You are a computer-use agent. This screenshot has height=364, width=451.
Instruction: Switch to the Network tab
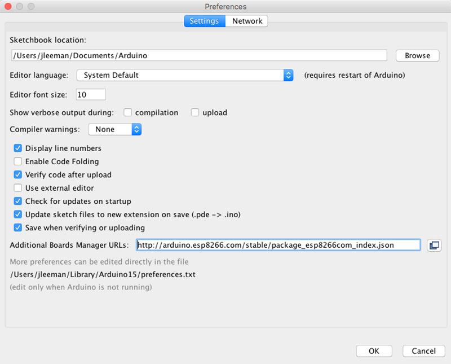pyautogui.click(x=247, y=21)
